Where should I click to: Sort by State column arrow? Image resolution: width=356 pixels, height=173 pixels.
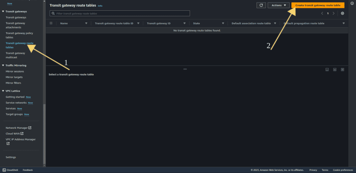coord(223,23)
